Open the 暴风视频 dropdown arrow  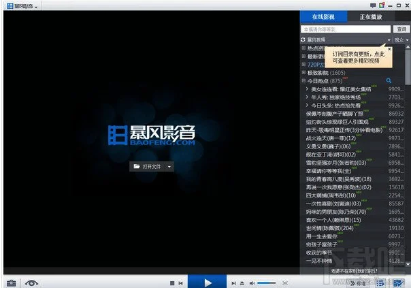389,40
